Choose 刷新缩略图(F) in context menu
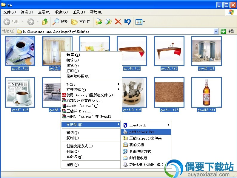This screenshot has width=237, height=178. click(x=91, y=76)
